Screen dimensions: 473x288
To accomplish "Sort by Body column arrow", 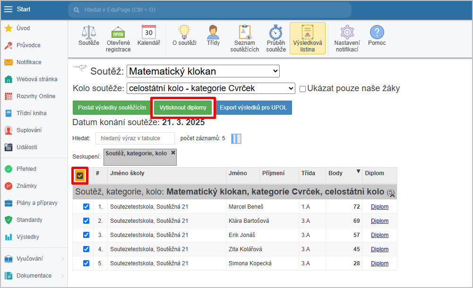I will click(358, 171).
